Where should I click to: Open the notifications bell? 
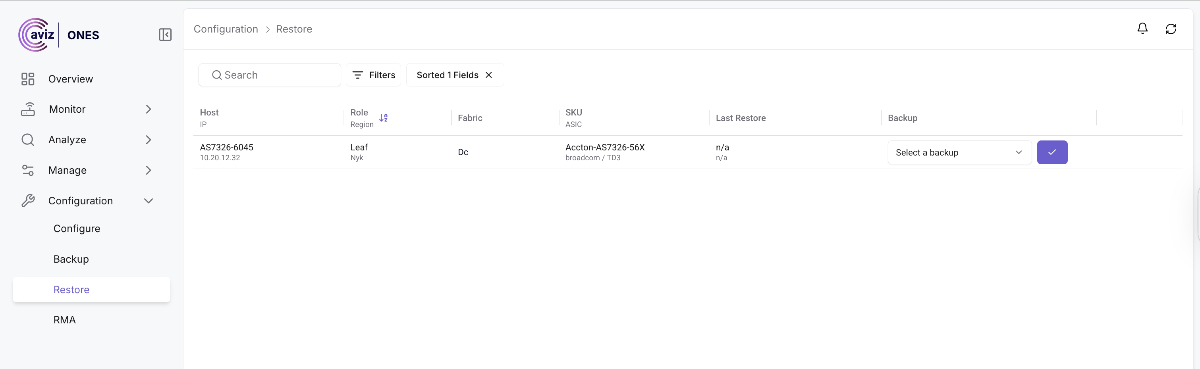click(x=1142, y=29)
